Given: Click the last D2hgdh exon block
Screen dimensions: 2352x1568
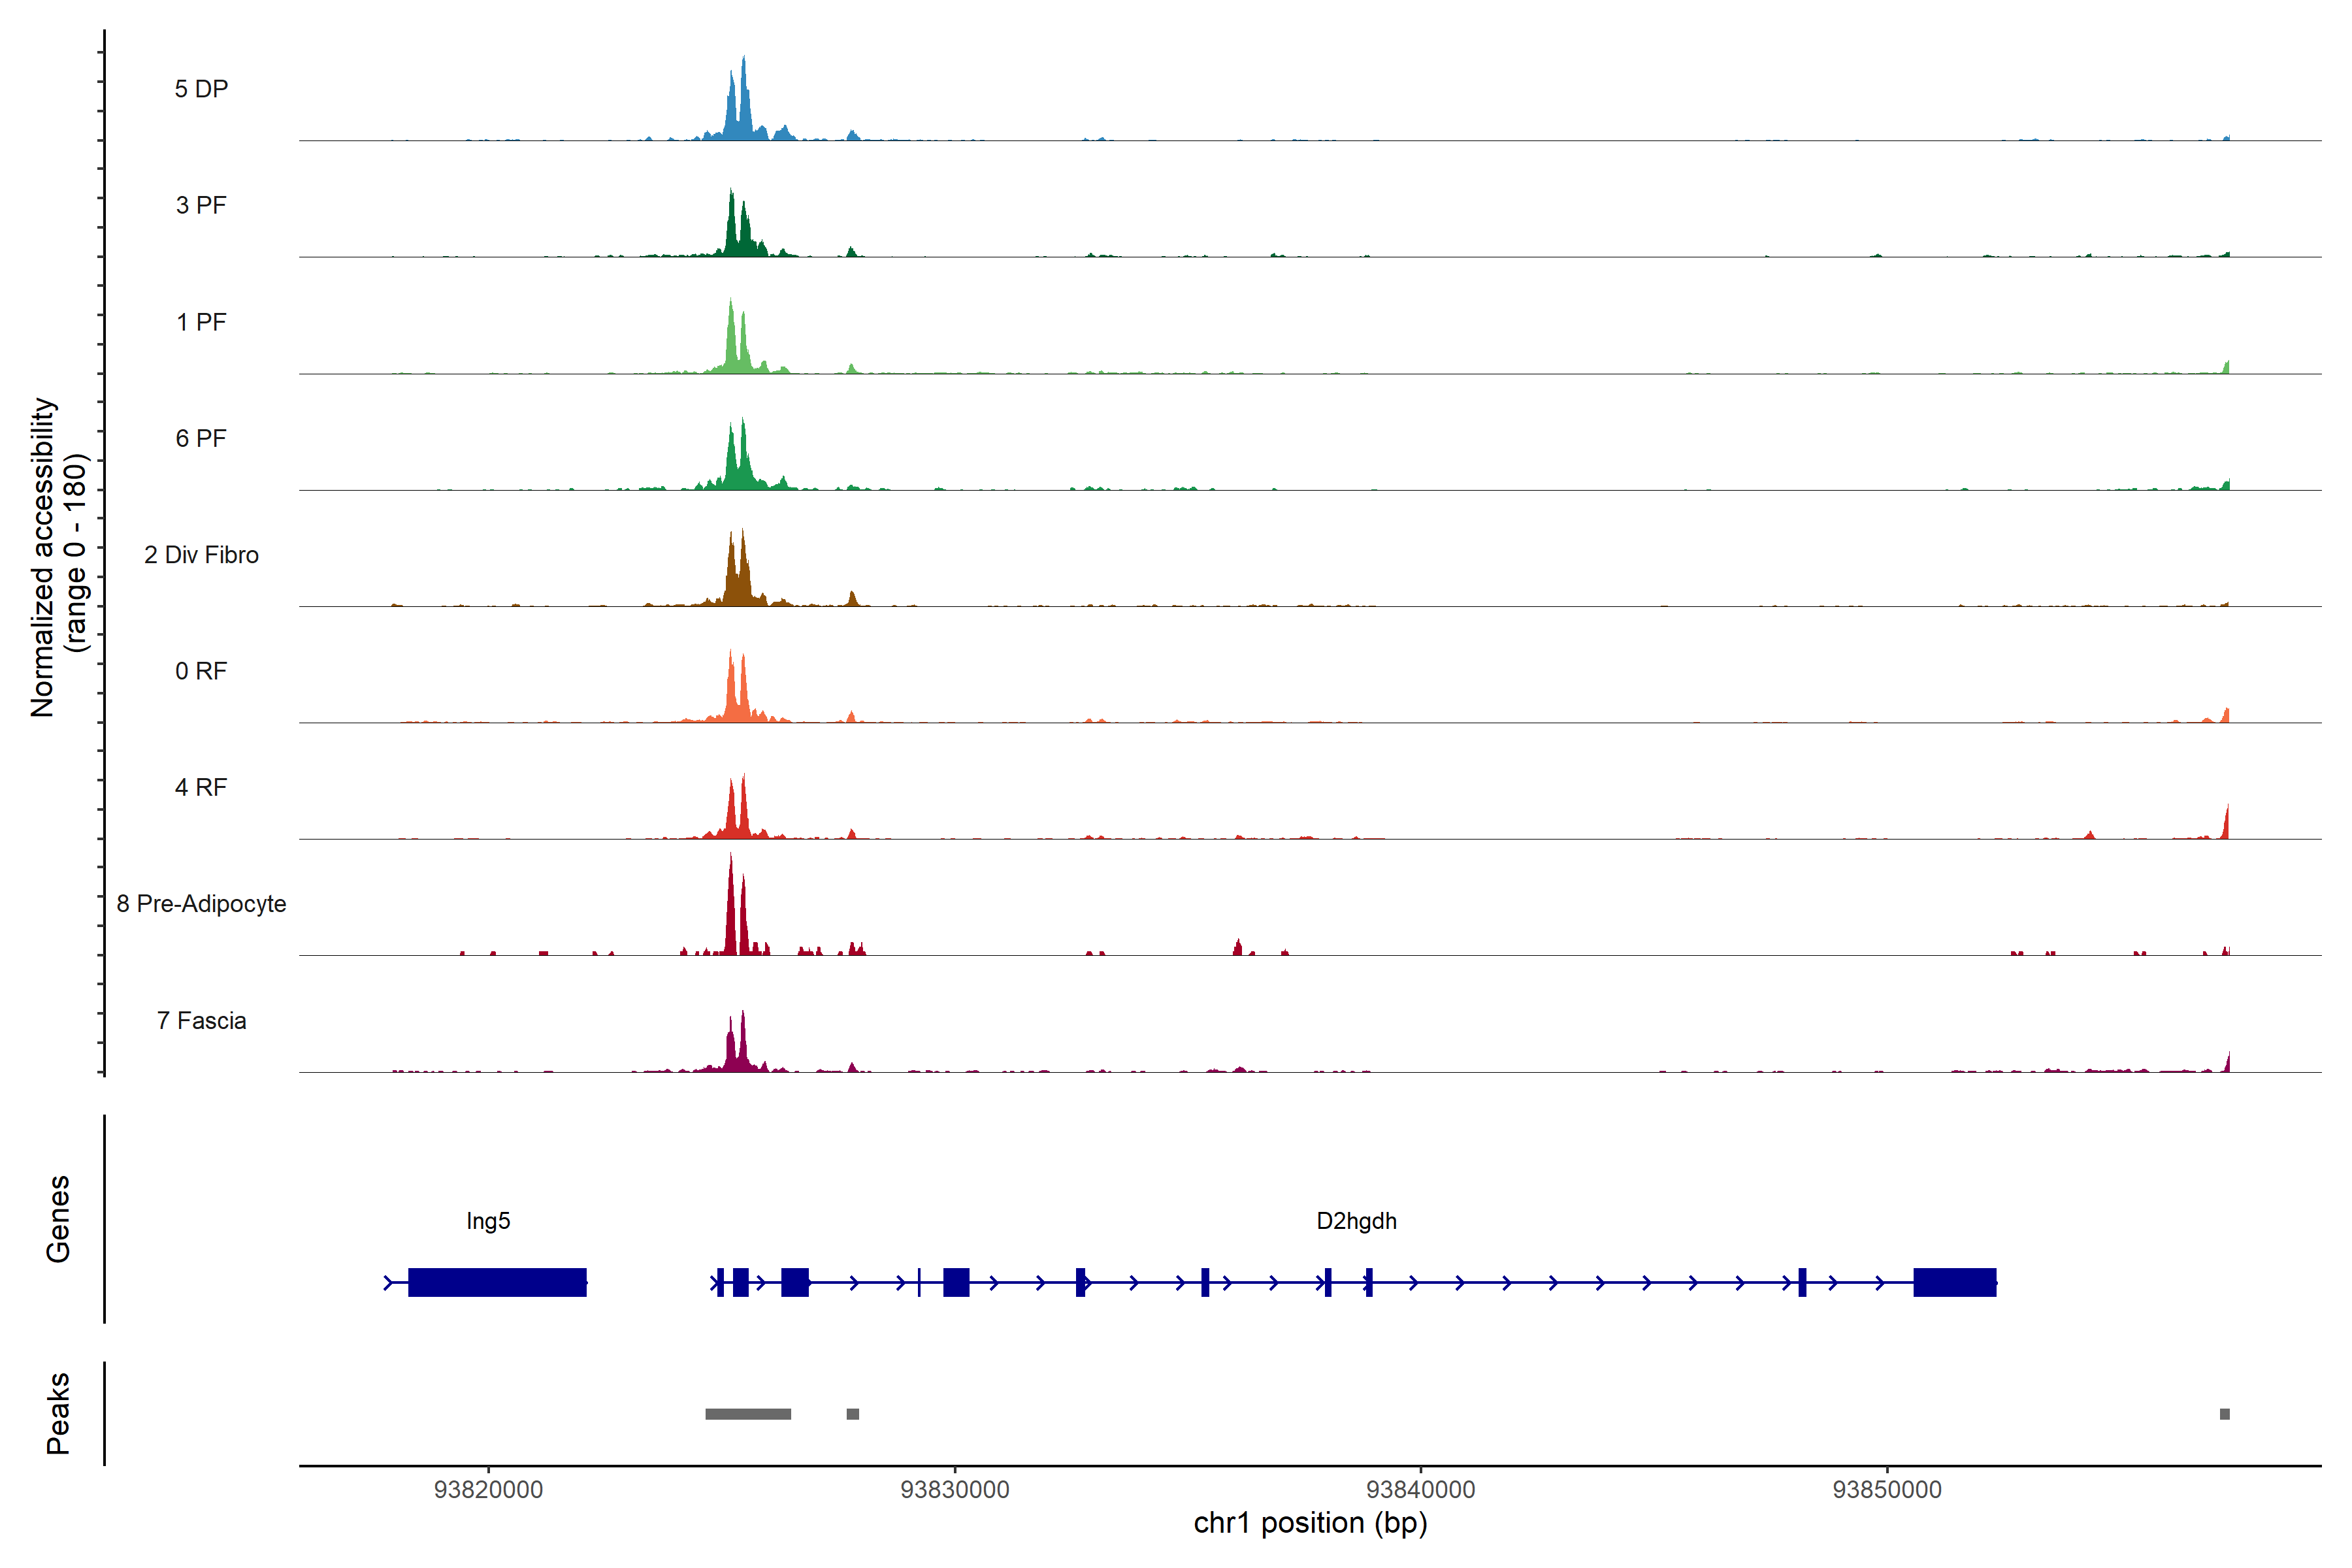Looking at the screenshot, I should click(1954, 1282).
